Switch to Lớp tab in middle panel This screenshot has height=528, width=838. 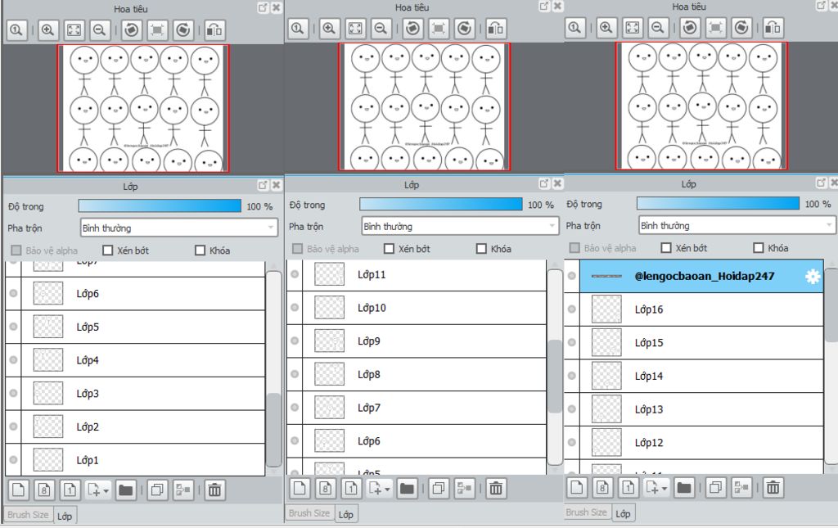pyautogui.click(x=346, y=514)
